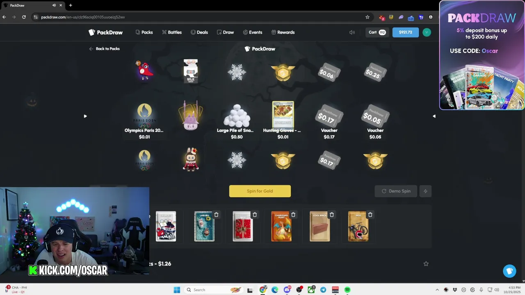Open Discord from the taskbar

[x=287, y=290]
